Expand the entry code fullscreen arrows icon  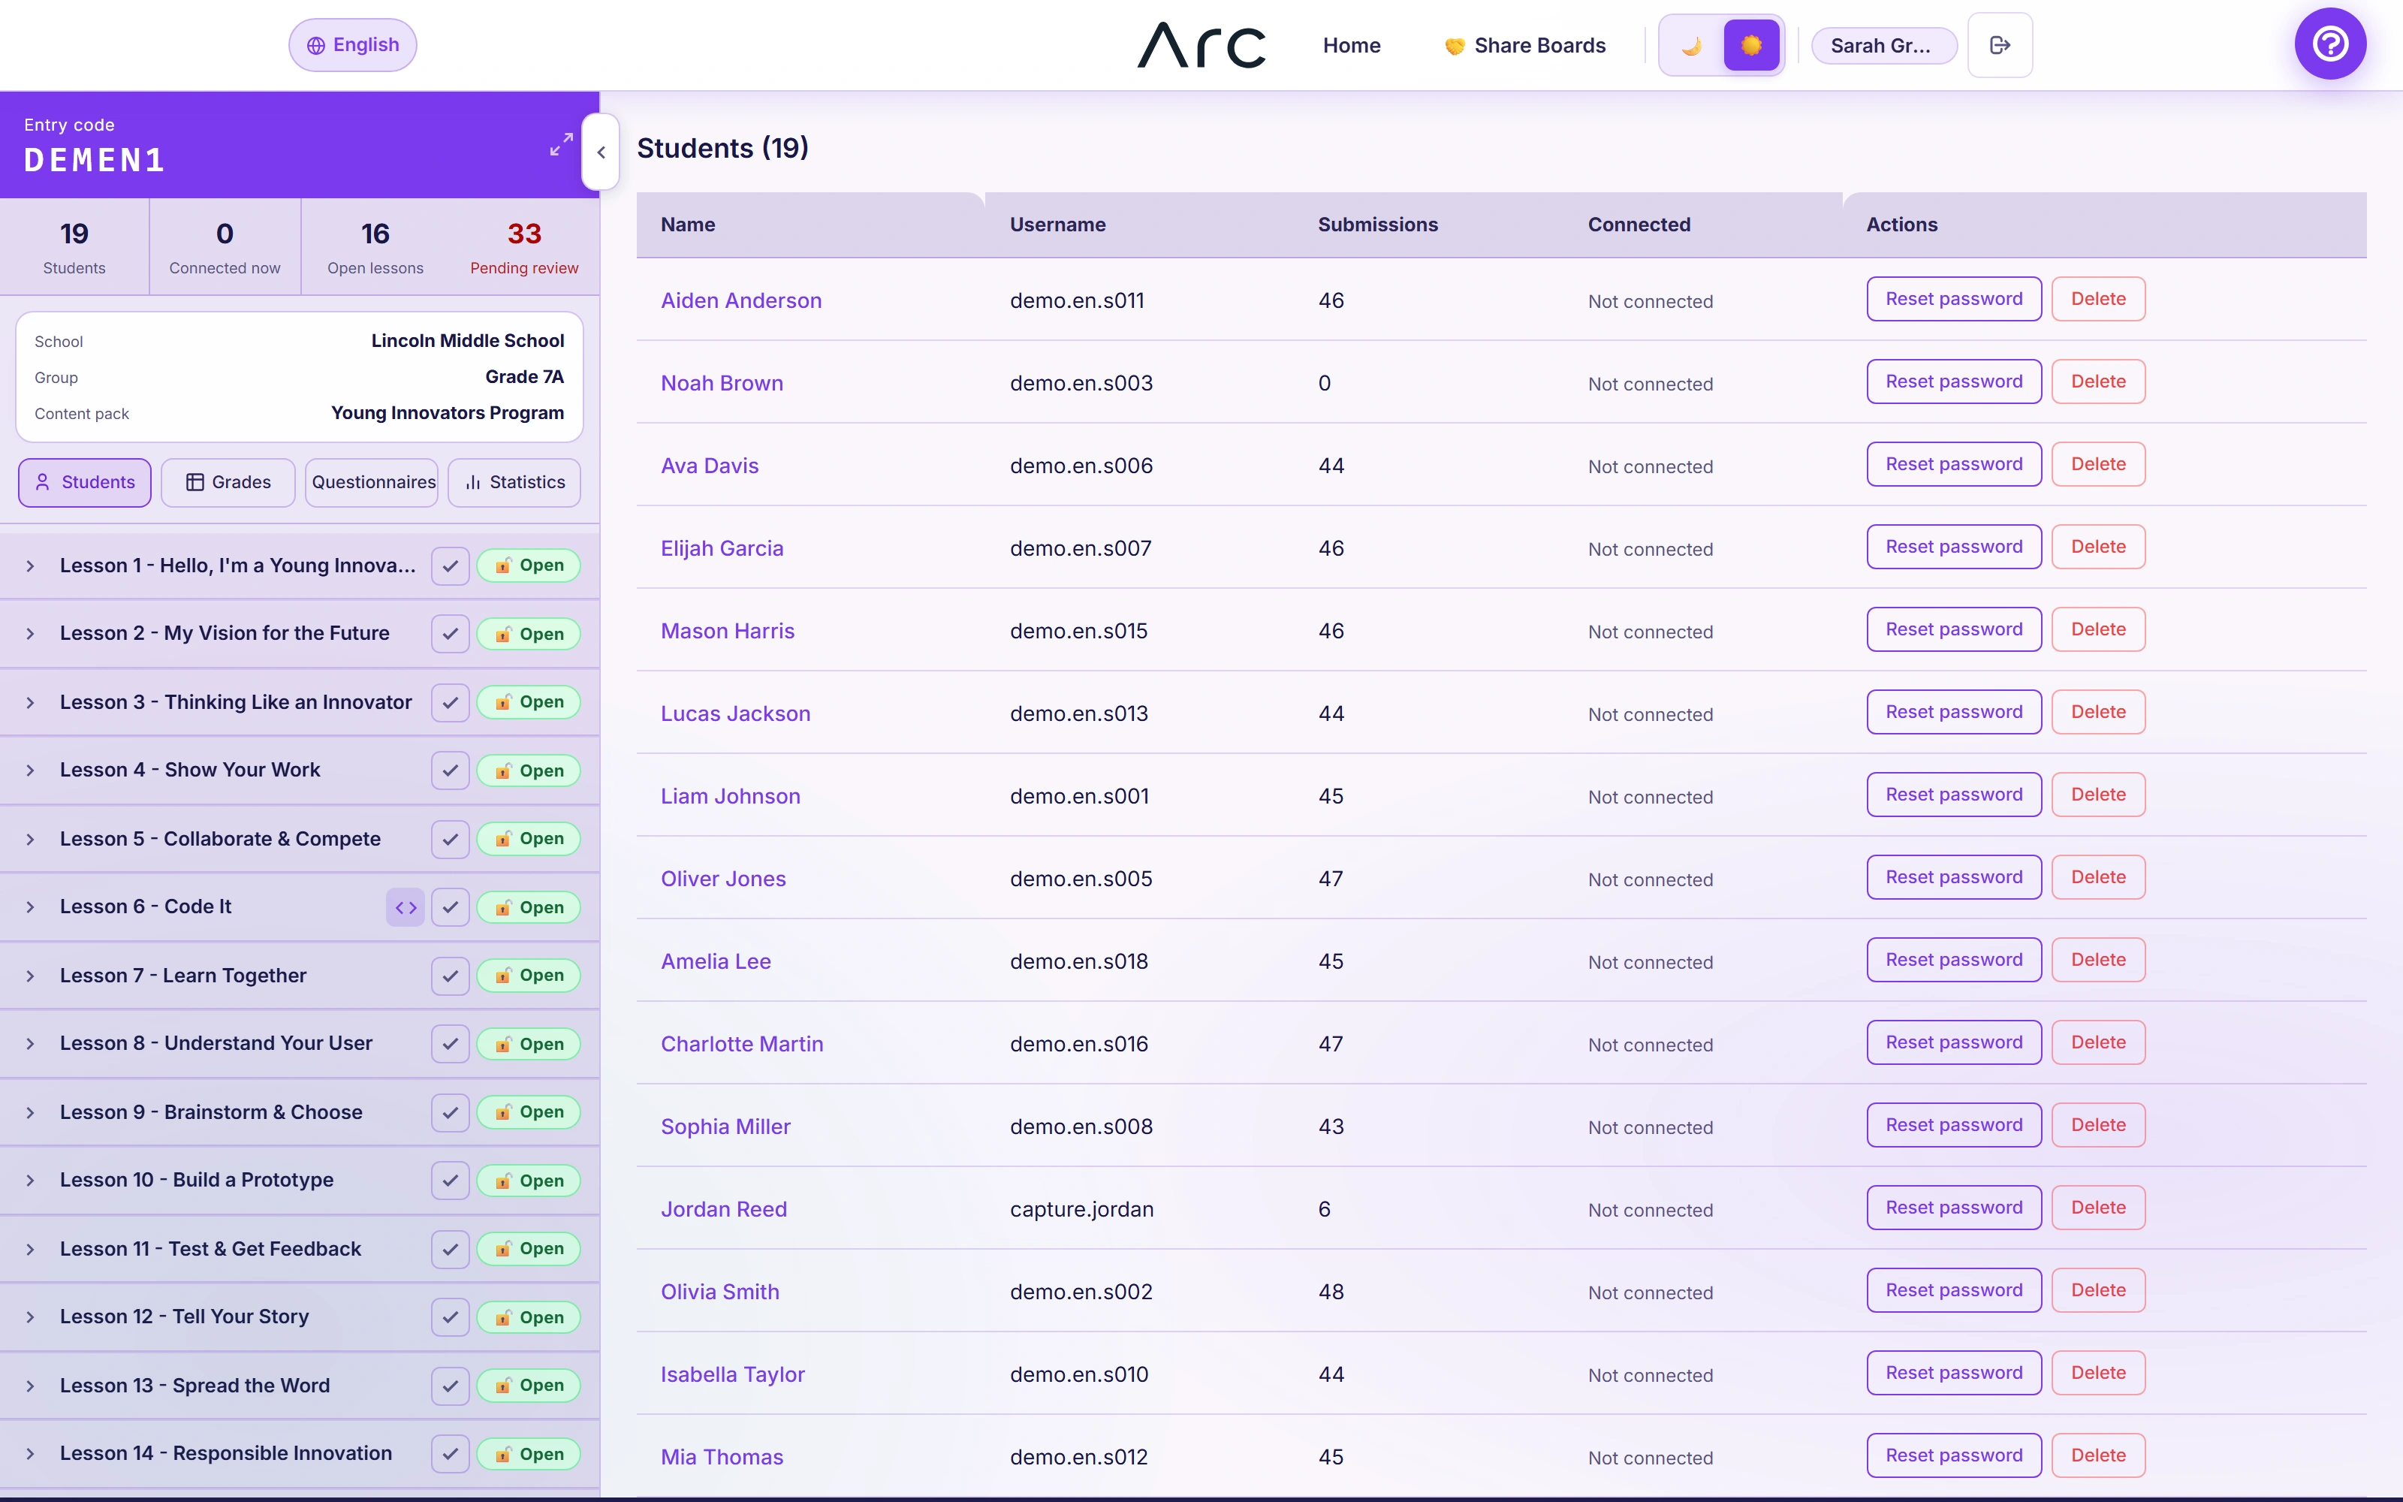coord(561,144)
